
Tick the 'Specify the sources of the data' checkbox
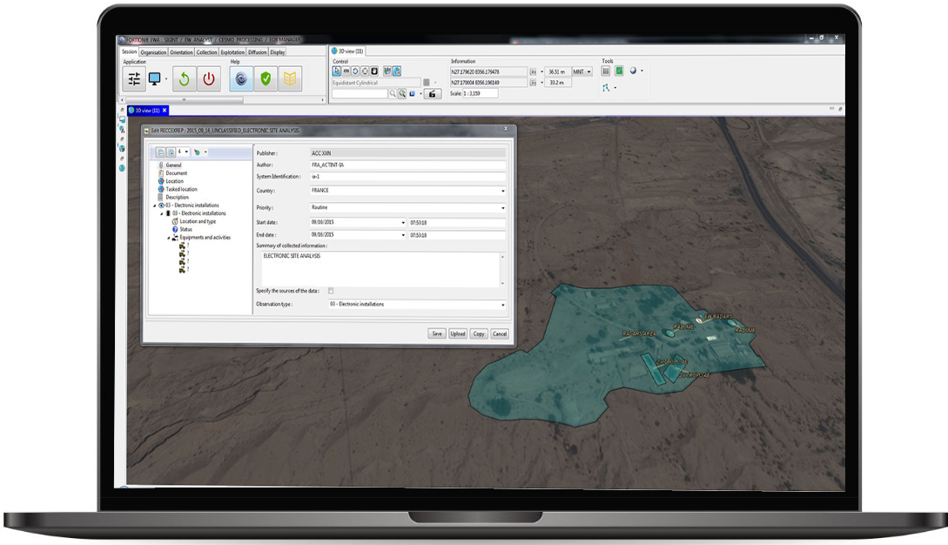[331, 291]
